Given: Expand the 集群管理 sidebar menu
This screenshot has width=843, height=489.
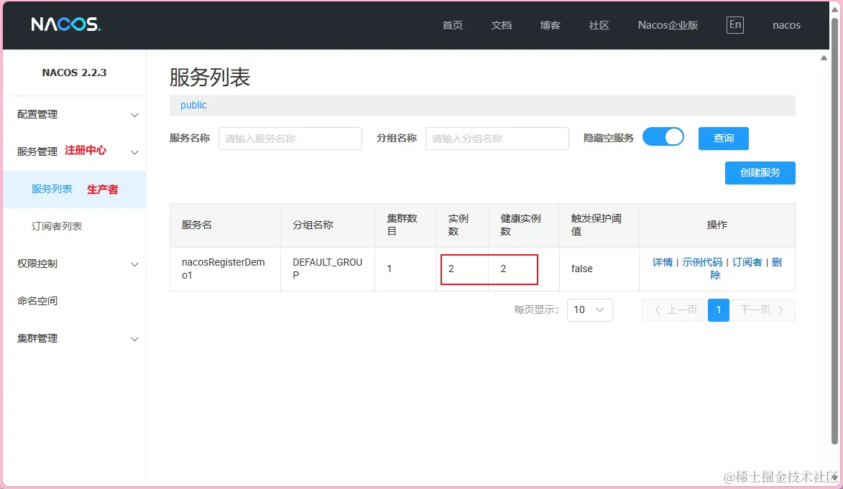Looking at the screenshot, I should click(74, 338).
